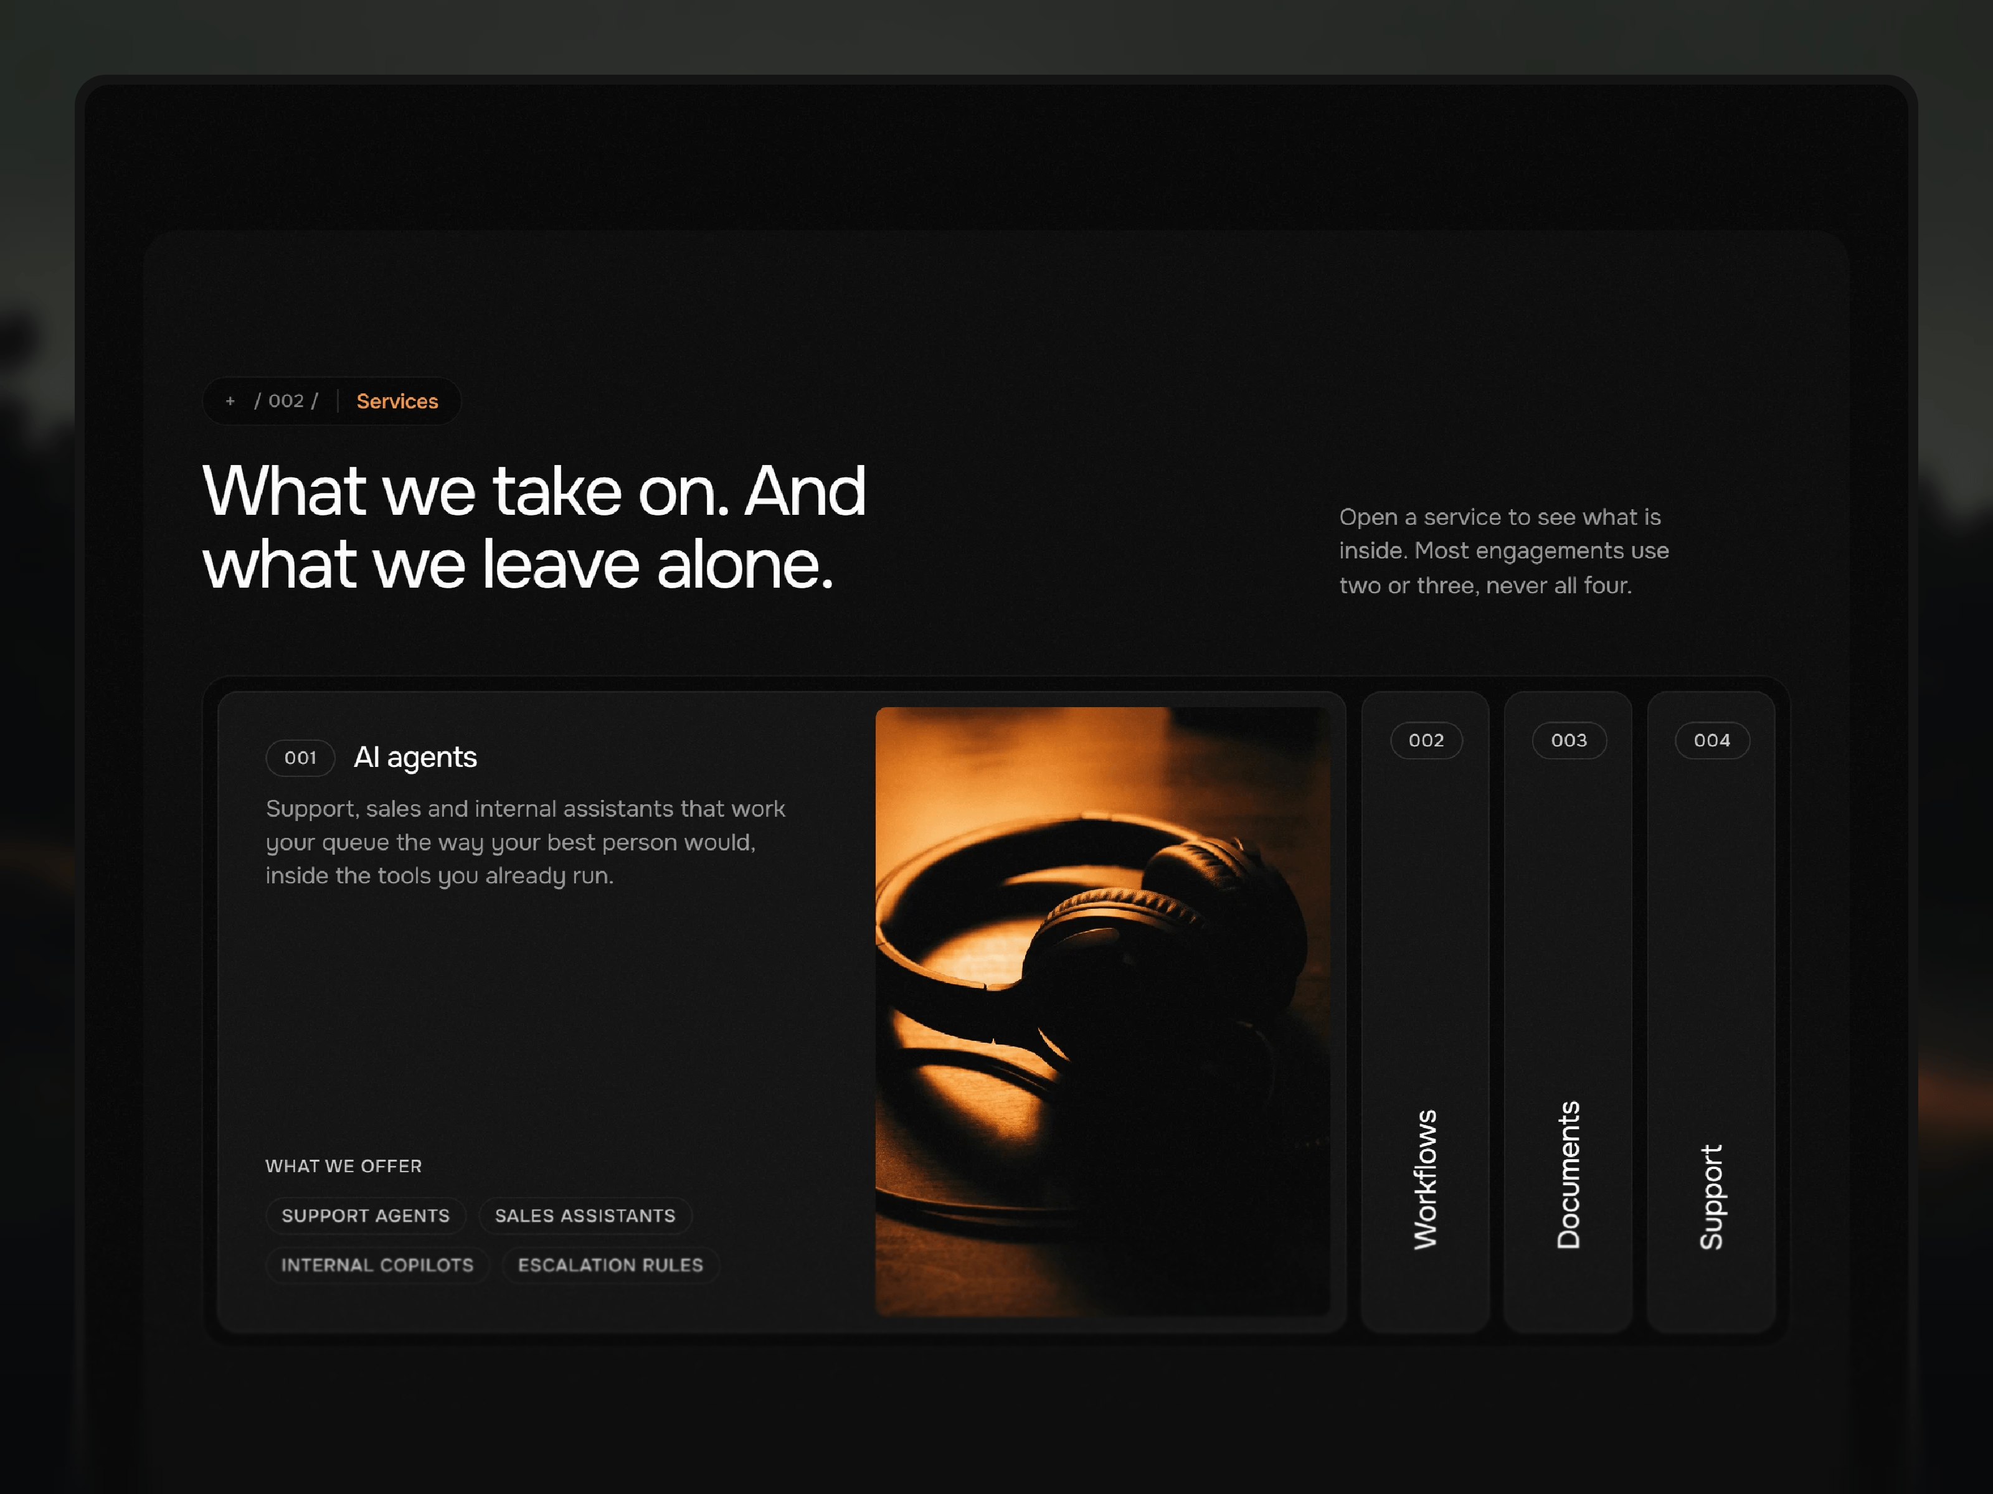1993x1494 pixels.
Task: Click the 'WHAT WE OFFER' label
Action: coord(343,1166)
